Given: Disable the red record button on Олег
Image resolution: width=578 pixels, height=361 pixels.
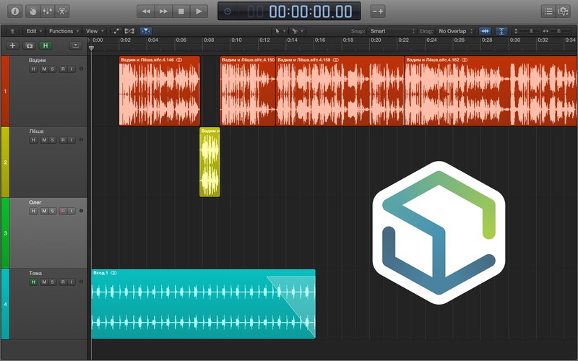Looking at the screenshot, I should 63,211.
